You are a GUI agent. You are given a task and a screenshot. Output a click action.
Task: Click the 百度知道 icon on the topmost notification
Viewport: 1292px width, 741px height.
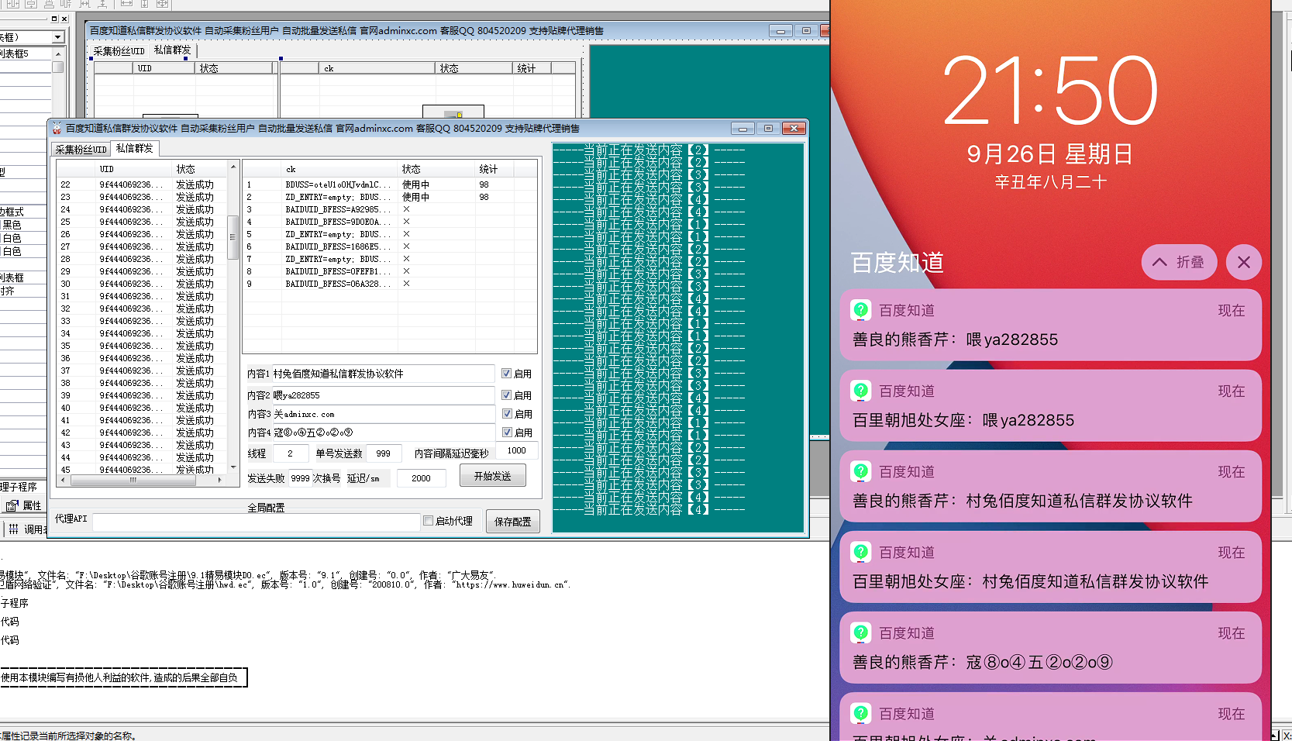point(860,311)
